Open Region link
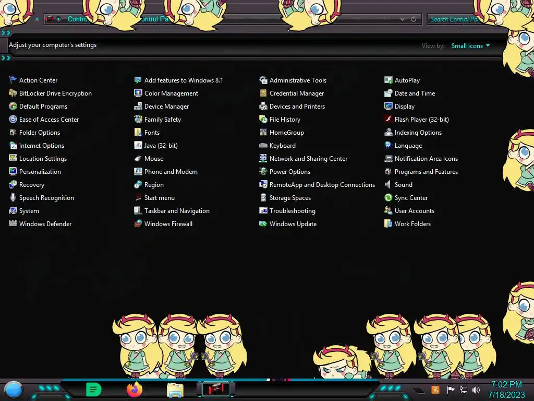 click(154, 184)
